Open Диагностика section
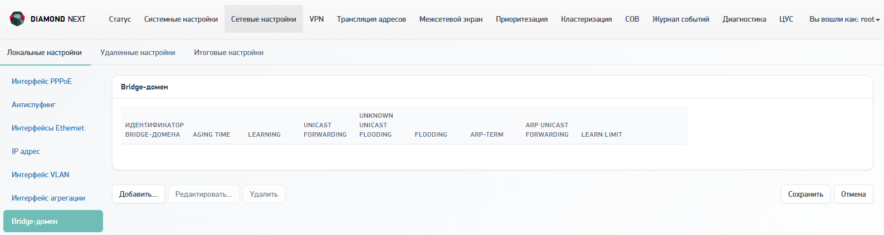The image size is (884, 235). (744, 19)
